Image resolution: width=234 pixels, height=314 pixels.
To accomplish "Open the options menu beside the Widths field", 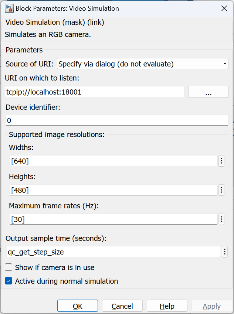I will click(x=221, y=161).
